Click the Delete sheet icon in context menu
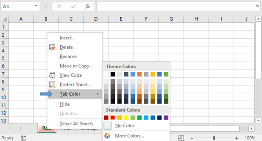The width and height of the screenshot is (262, 141). point(52,47)
